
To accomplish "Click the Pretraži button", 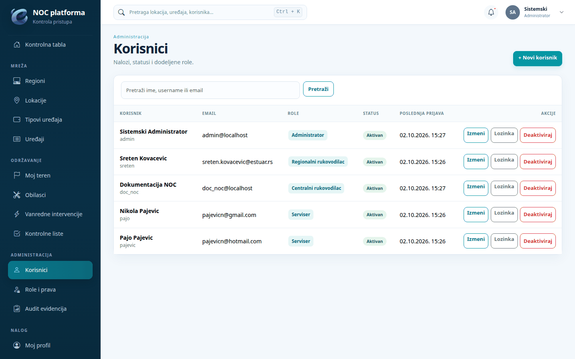I will coord(318,89).
